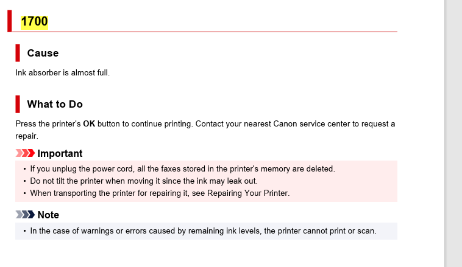Click the dark triple-chevron Note icon
462x267 pixels.
tap(26, 215)
